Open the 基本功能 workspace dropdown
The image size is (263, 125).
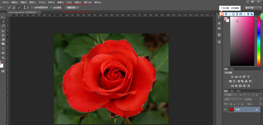(x=252, y=8)
